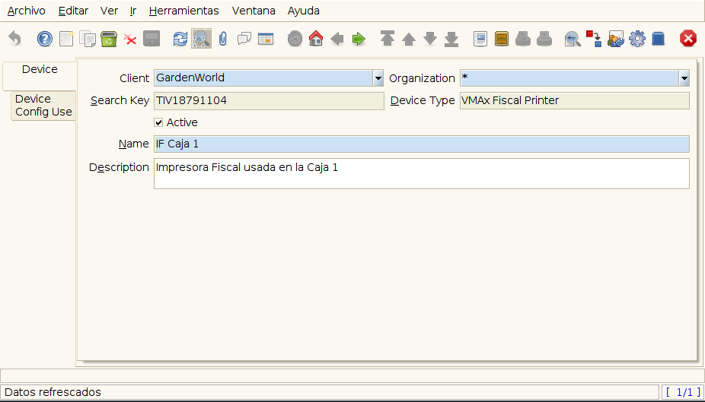
Task: Open the Ventana menu
Action: (254, 11)
